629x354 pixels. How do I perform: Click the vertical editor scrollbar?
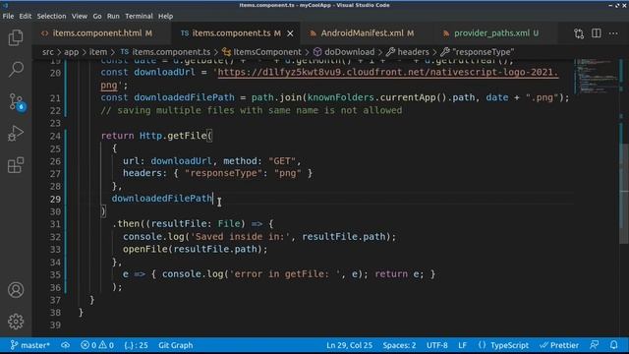[625, 193]
